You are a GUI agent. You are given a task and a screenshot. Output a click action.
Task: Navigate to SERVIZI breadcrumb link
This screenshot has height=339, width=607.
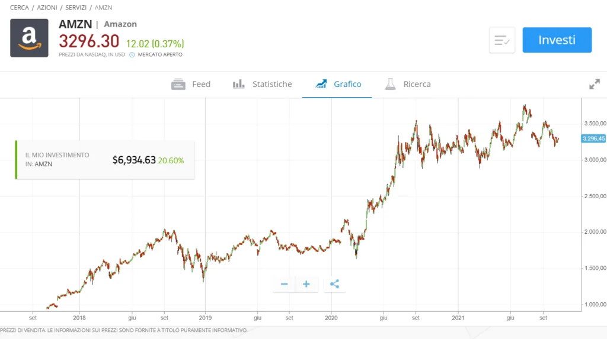tap(76, 7)
